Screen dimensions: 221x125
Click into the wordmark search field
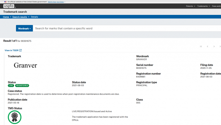click(127, 28)
